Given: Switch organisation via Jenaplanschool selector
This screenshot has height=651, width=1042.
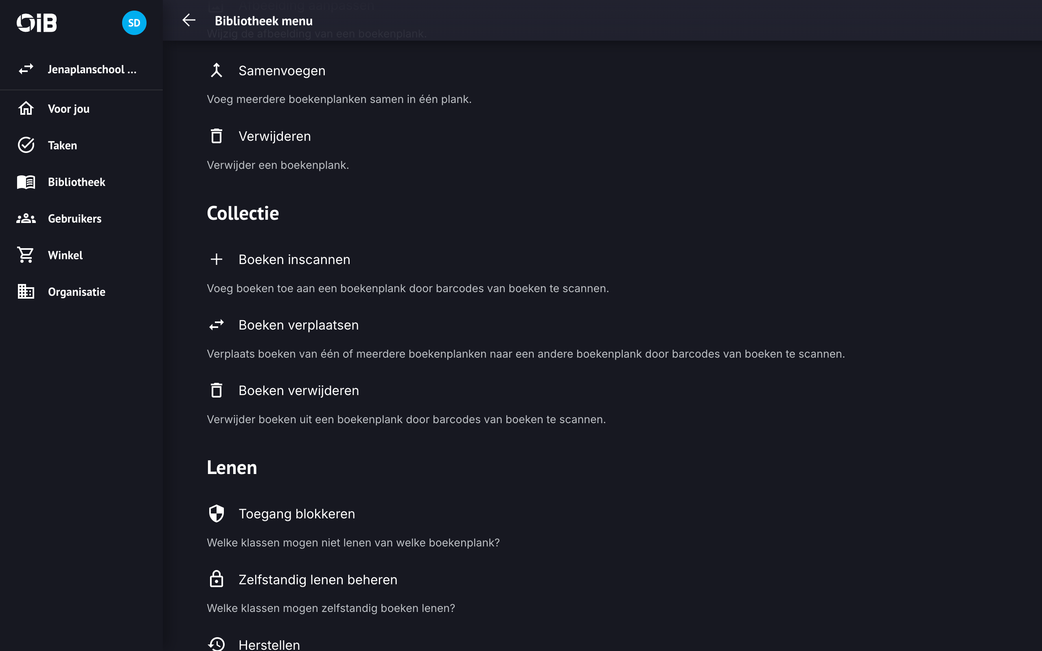Looking at the screenshot, I should tap(81, 69).
